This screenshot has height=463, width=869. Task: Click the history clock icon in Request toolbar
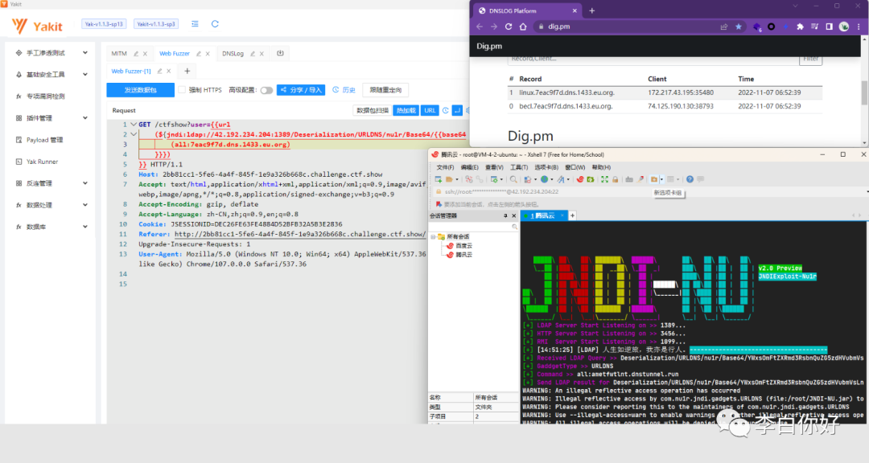tap(446, 110)
